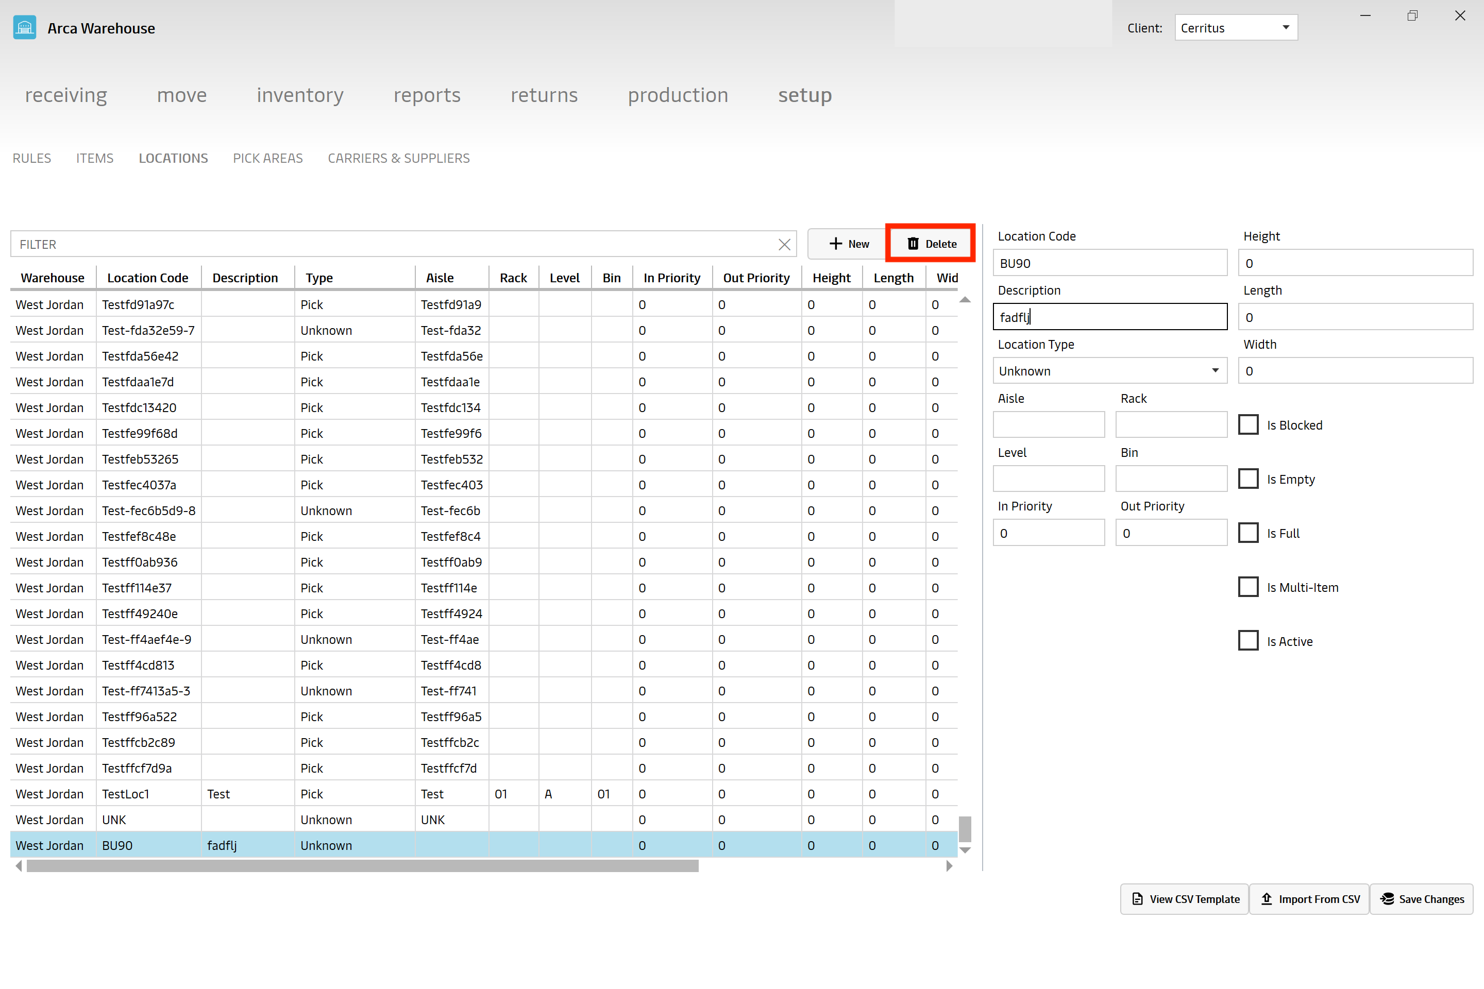1484x989 pixels.
Task: Open the CARRIERS & SUPPLIERS tab
Action: pyautogui.click(x=399, y=158)
